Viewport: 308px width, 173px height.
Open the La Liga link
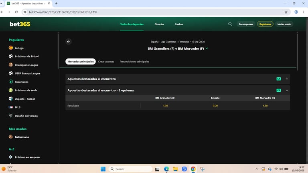click(x=19, y=48)
